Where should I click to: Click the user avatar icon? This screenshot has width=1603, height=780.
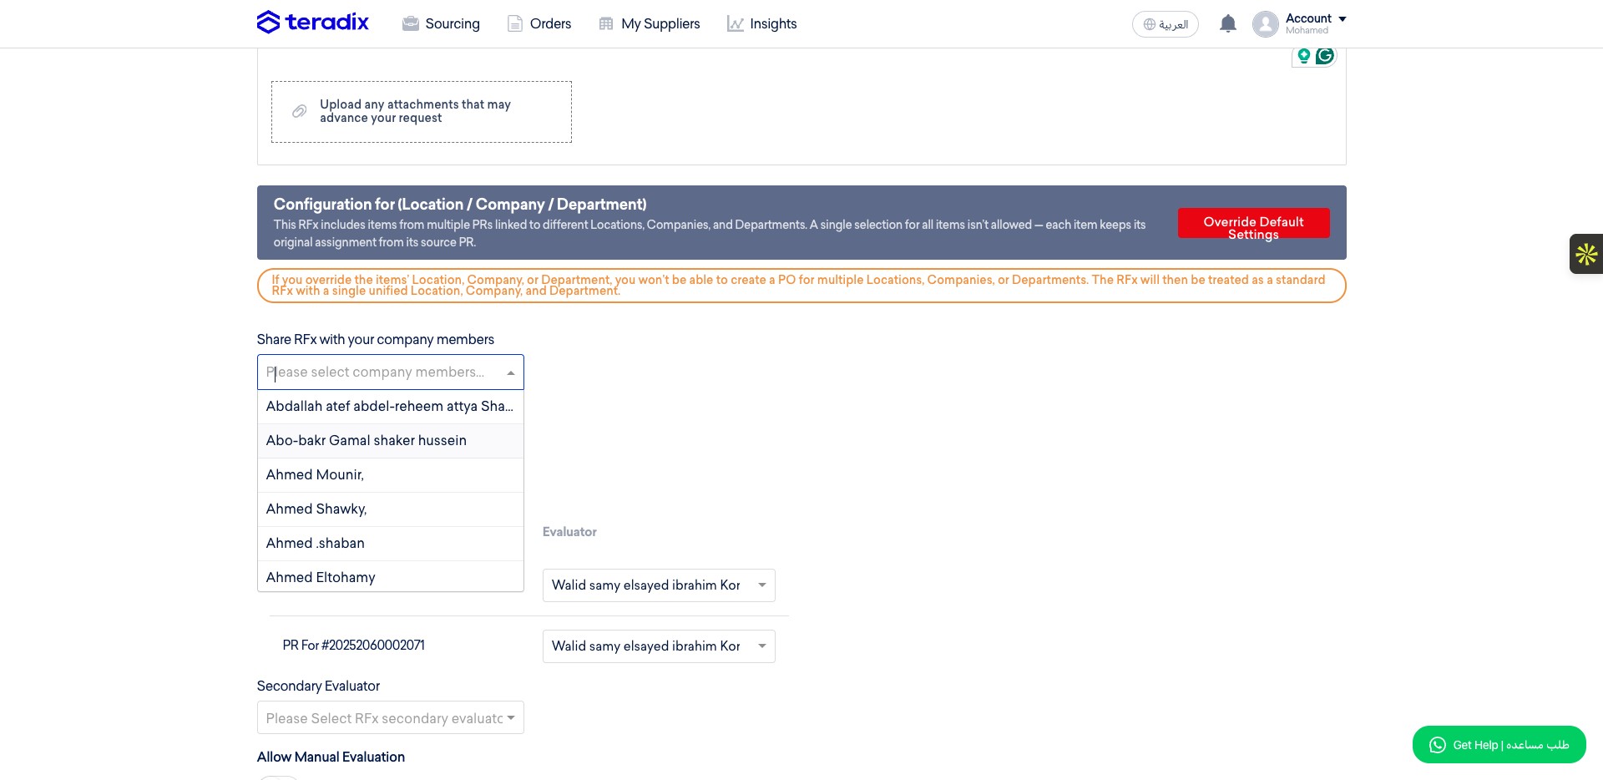pyautogui.click(x=1265, y=23)
